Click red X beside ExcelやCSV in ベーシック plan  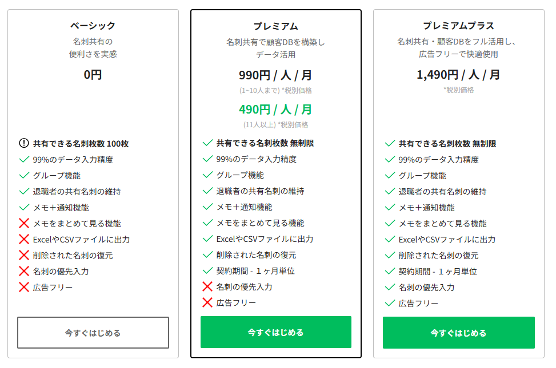(x=24, y=239)
